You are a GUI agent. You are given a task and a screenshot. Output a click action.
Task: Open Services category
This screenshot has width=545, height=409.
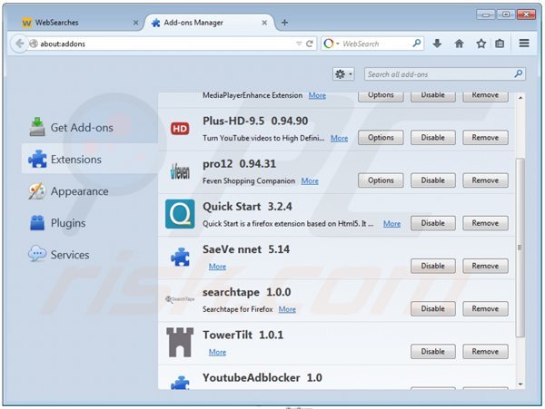coord(90,255)
